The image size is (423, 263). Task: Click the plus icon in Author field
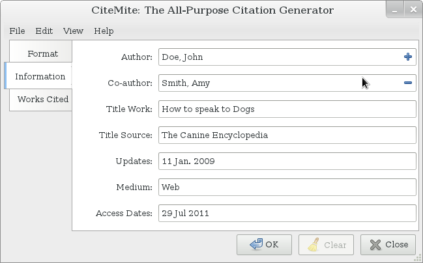coord(408,57)
